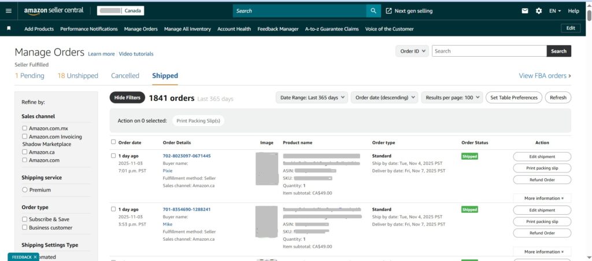Close the Feedback tab with X

35,257
